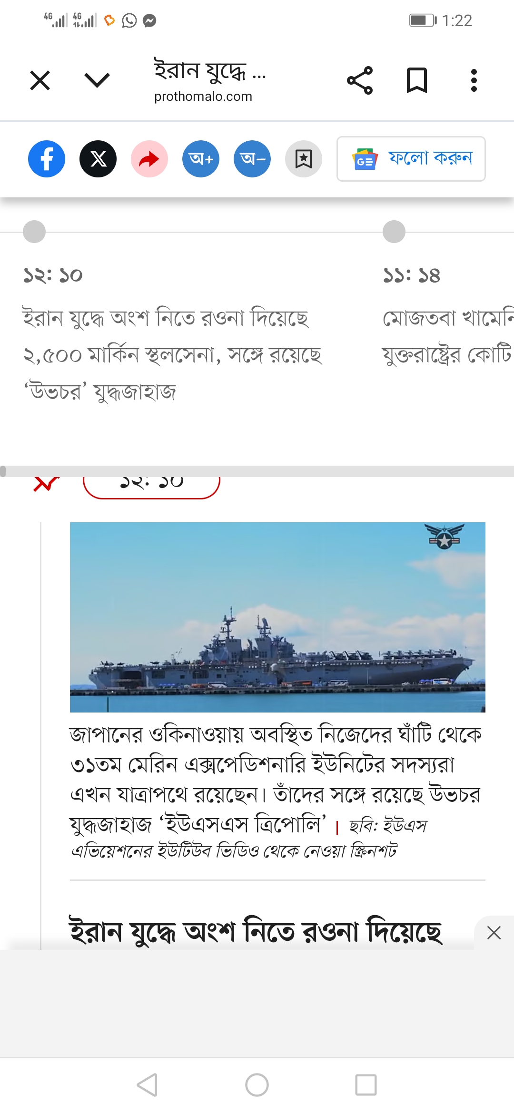Open ইরান যুদ্ধে অংশ নিতে timeline headline

(x=173, y=355)
